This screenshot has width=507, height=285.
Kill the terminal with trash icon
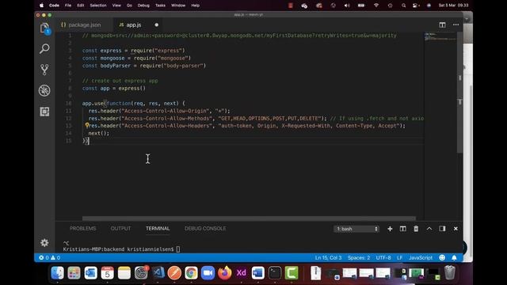click(x=416, y=229)
